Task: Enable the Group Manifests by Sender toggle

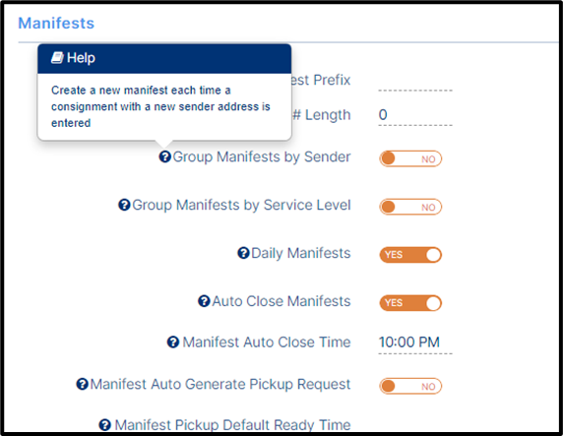Action: point(410,158)
